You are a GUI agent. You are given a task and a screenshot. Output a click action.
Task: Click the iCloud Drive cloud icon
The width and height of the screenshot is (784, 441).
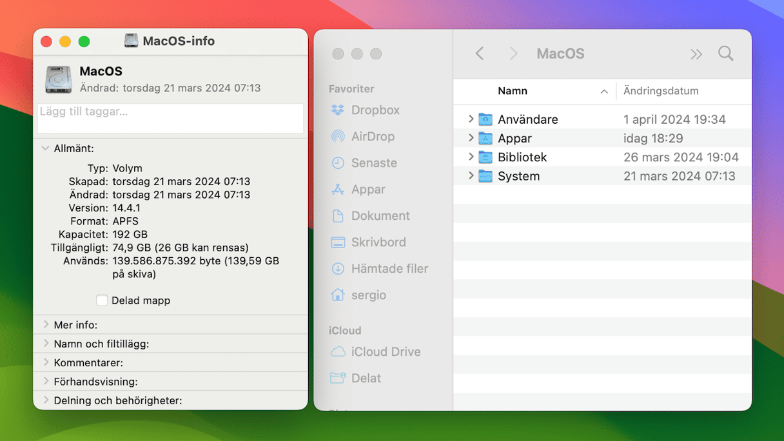pos(338,352)
